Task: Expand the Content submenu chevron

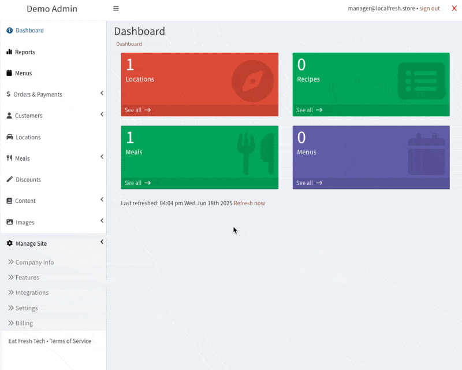Action: pos(102,199)
